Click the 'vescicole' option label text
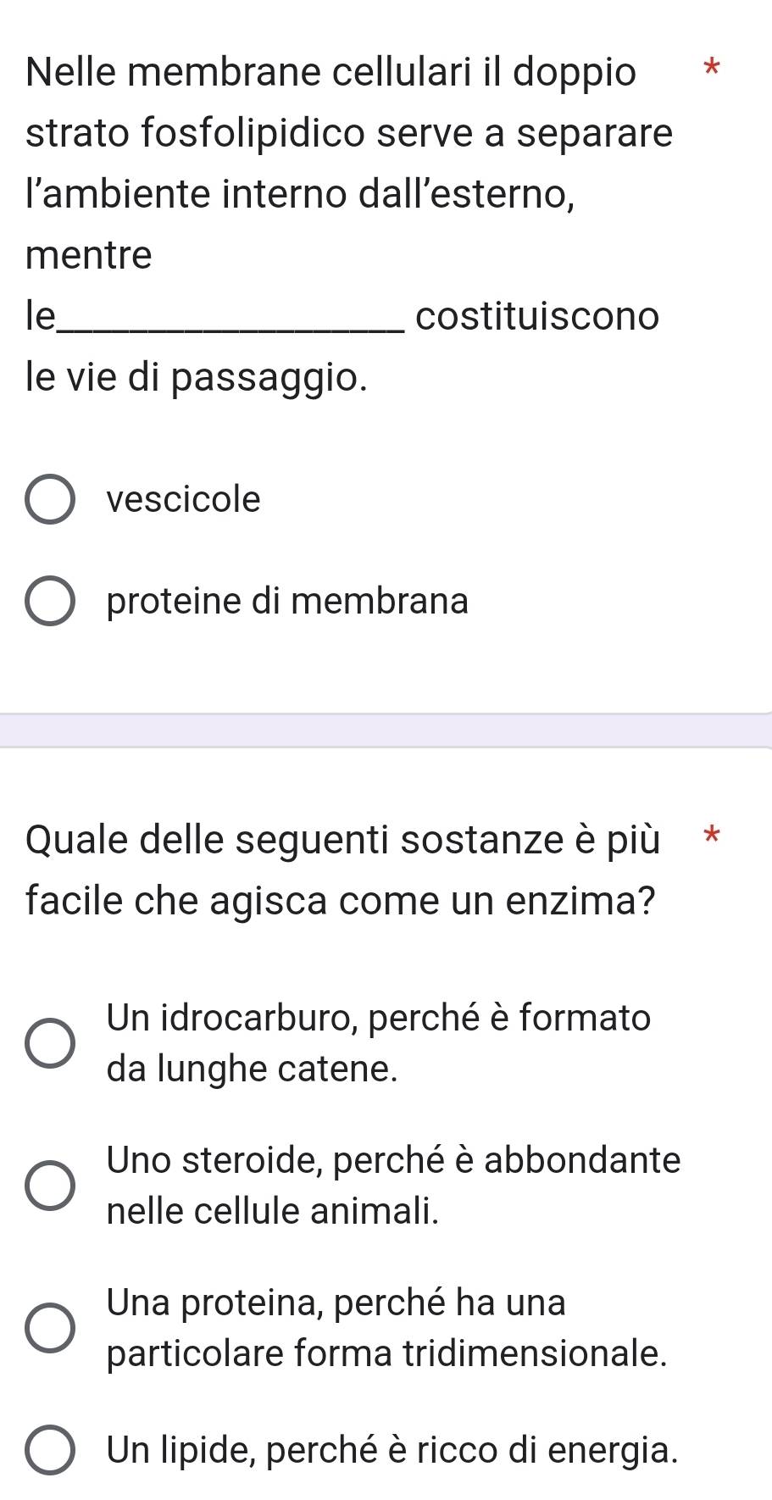772x1500 pixels. click(184, 499)
